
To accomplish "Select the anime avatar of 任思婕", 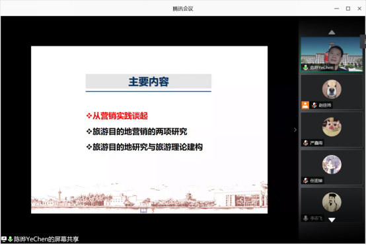I will click(x=332, y=164).
